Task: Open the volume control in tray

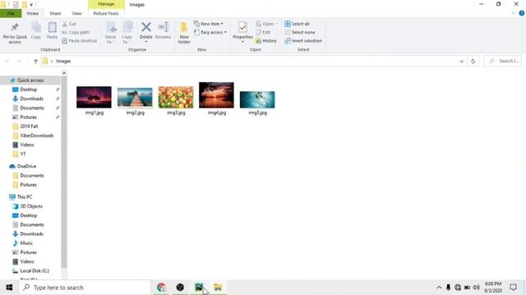Action: 476,288
